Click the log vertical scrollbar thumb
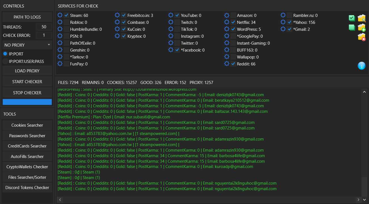Screen dimensions: 369x204 (364, 187)
